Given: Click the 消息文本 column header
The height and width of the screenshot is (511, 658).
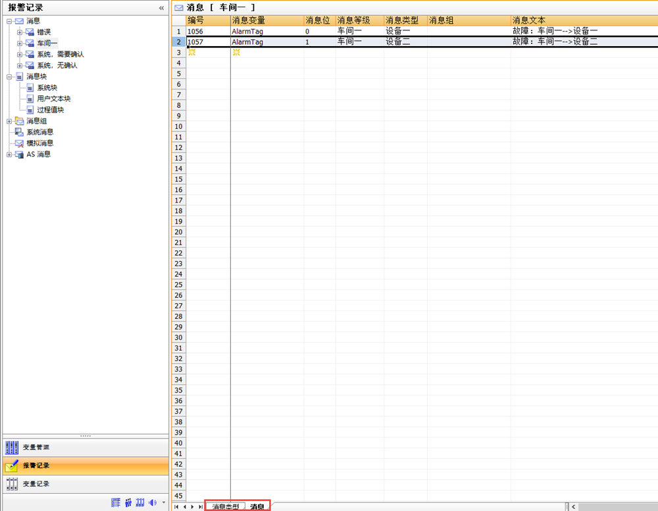Looking at the screenshot, I should pos(529,20).
